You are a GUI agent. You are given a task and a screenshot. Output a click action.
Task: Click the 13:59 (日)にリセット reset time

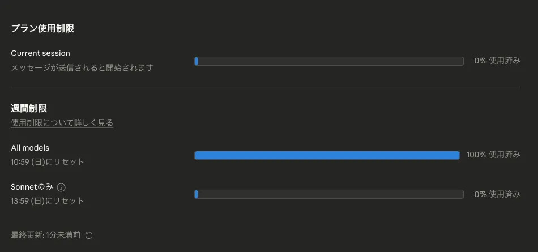coord(48,200)
